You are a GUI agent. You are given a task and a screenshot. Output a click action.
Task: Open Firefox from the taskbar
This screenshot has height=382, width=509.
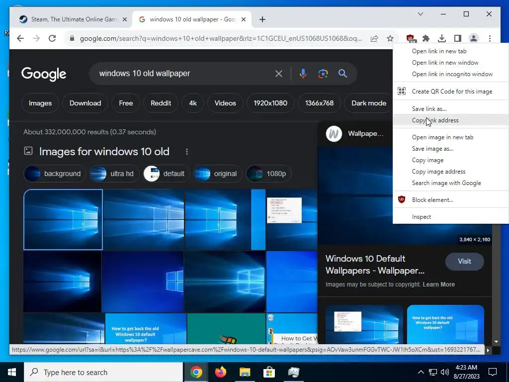(220, 372)
